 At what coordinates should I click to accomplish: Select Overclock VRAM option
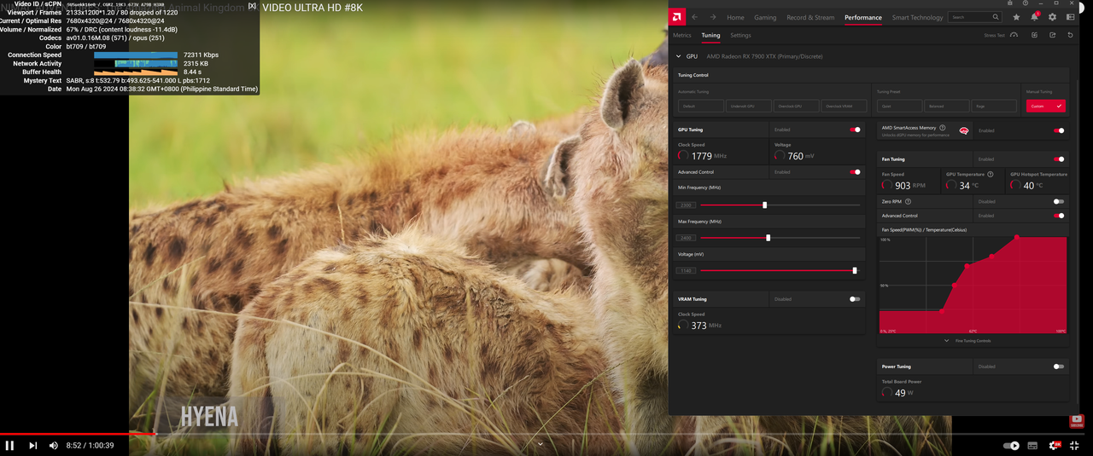coord(844,107)
